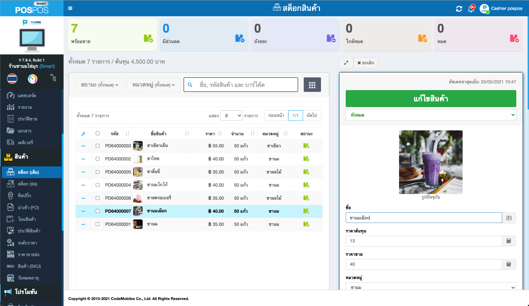Screen dimensions: 529x306
Task: Open the three-dots menu for PD64000003
Action: click(83, 146)
